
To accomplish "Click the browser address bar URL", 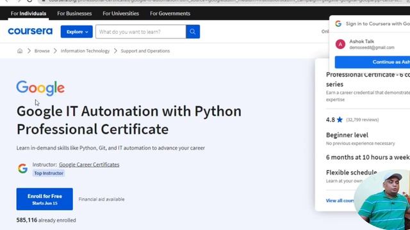I will pos(225,1).
